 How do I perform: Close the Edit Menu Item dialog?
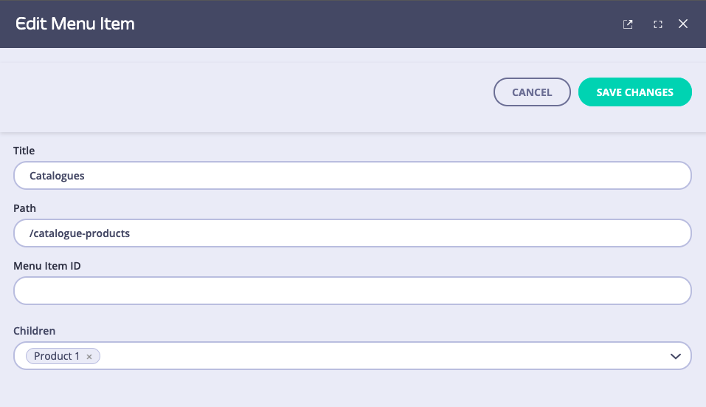(683, 24)
